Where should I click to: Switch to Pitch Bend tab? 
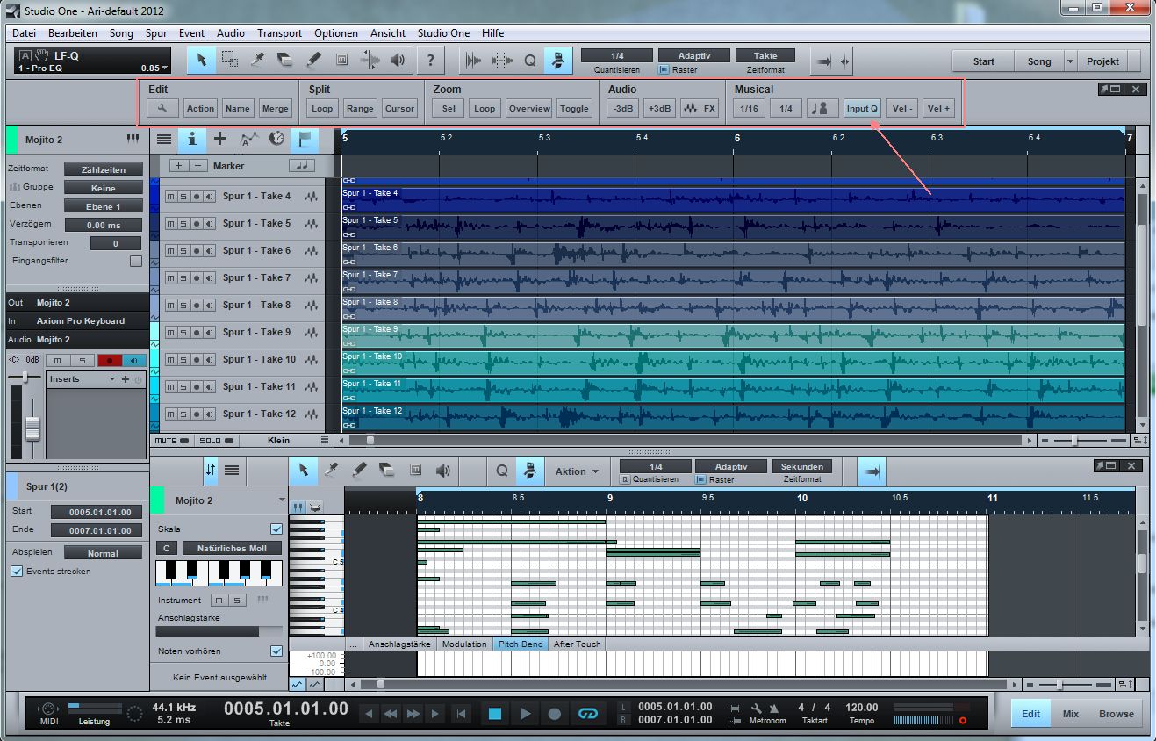(x=521, y=644)
